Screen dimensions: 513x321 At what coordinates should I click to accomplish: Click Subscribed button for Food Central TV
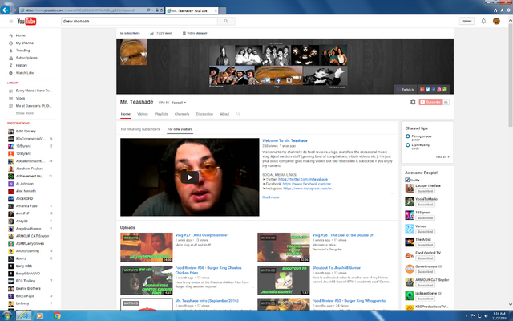[425, 258]
